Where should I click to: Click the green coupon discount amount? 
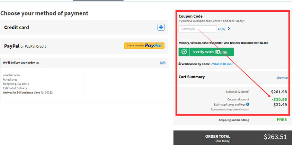pos(279,99)
